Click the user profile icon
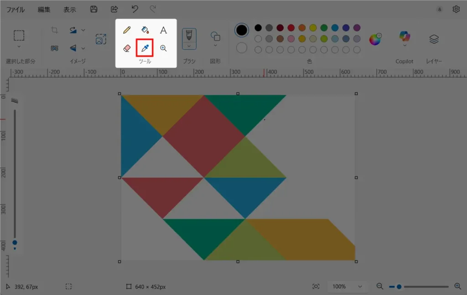This screenshot has height=295, width=467. 439,9
